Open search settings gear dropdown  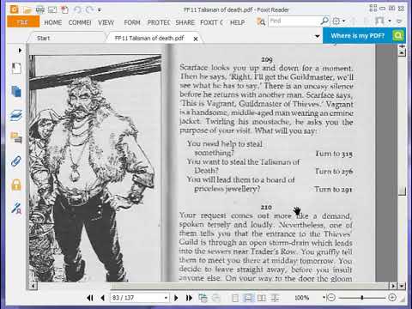(339, 21)
